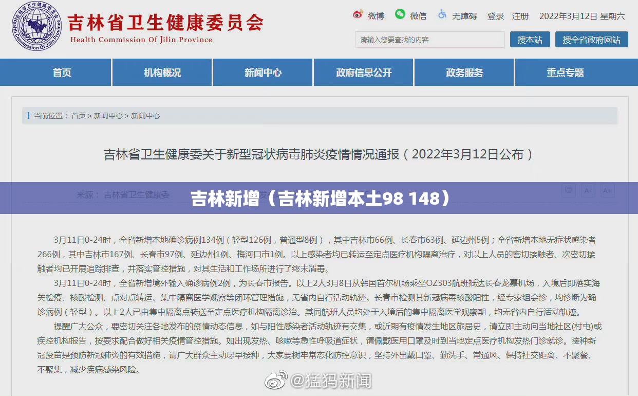Click the Health Commission Of Jilin Province subtitle
Viewport: 638px width, 396px height.
pos(141,40)
